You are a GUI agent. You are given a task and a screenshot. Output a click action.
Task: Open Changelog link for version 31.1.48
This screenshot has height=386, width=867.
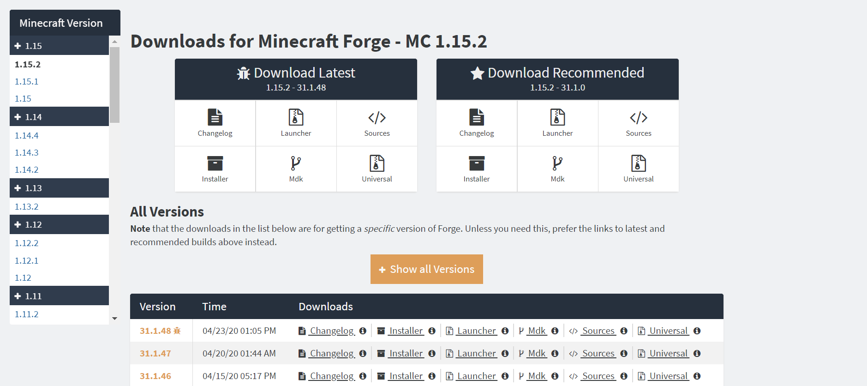click(x=332, y=331)
